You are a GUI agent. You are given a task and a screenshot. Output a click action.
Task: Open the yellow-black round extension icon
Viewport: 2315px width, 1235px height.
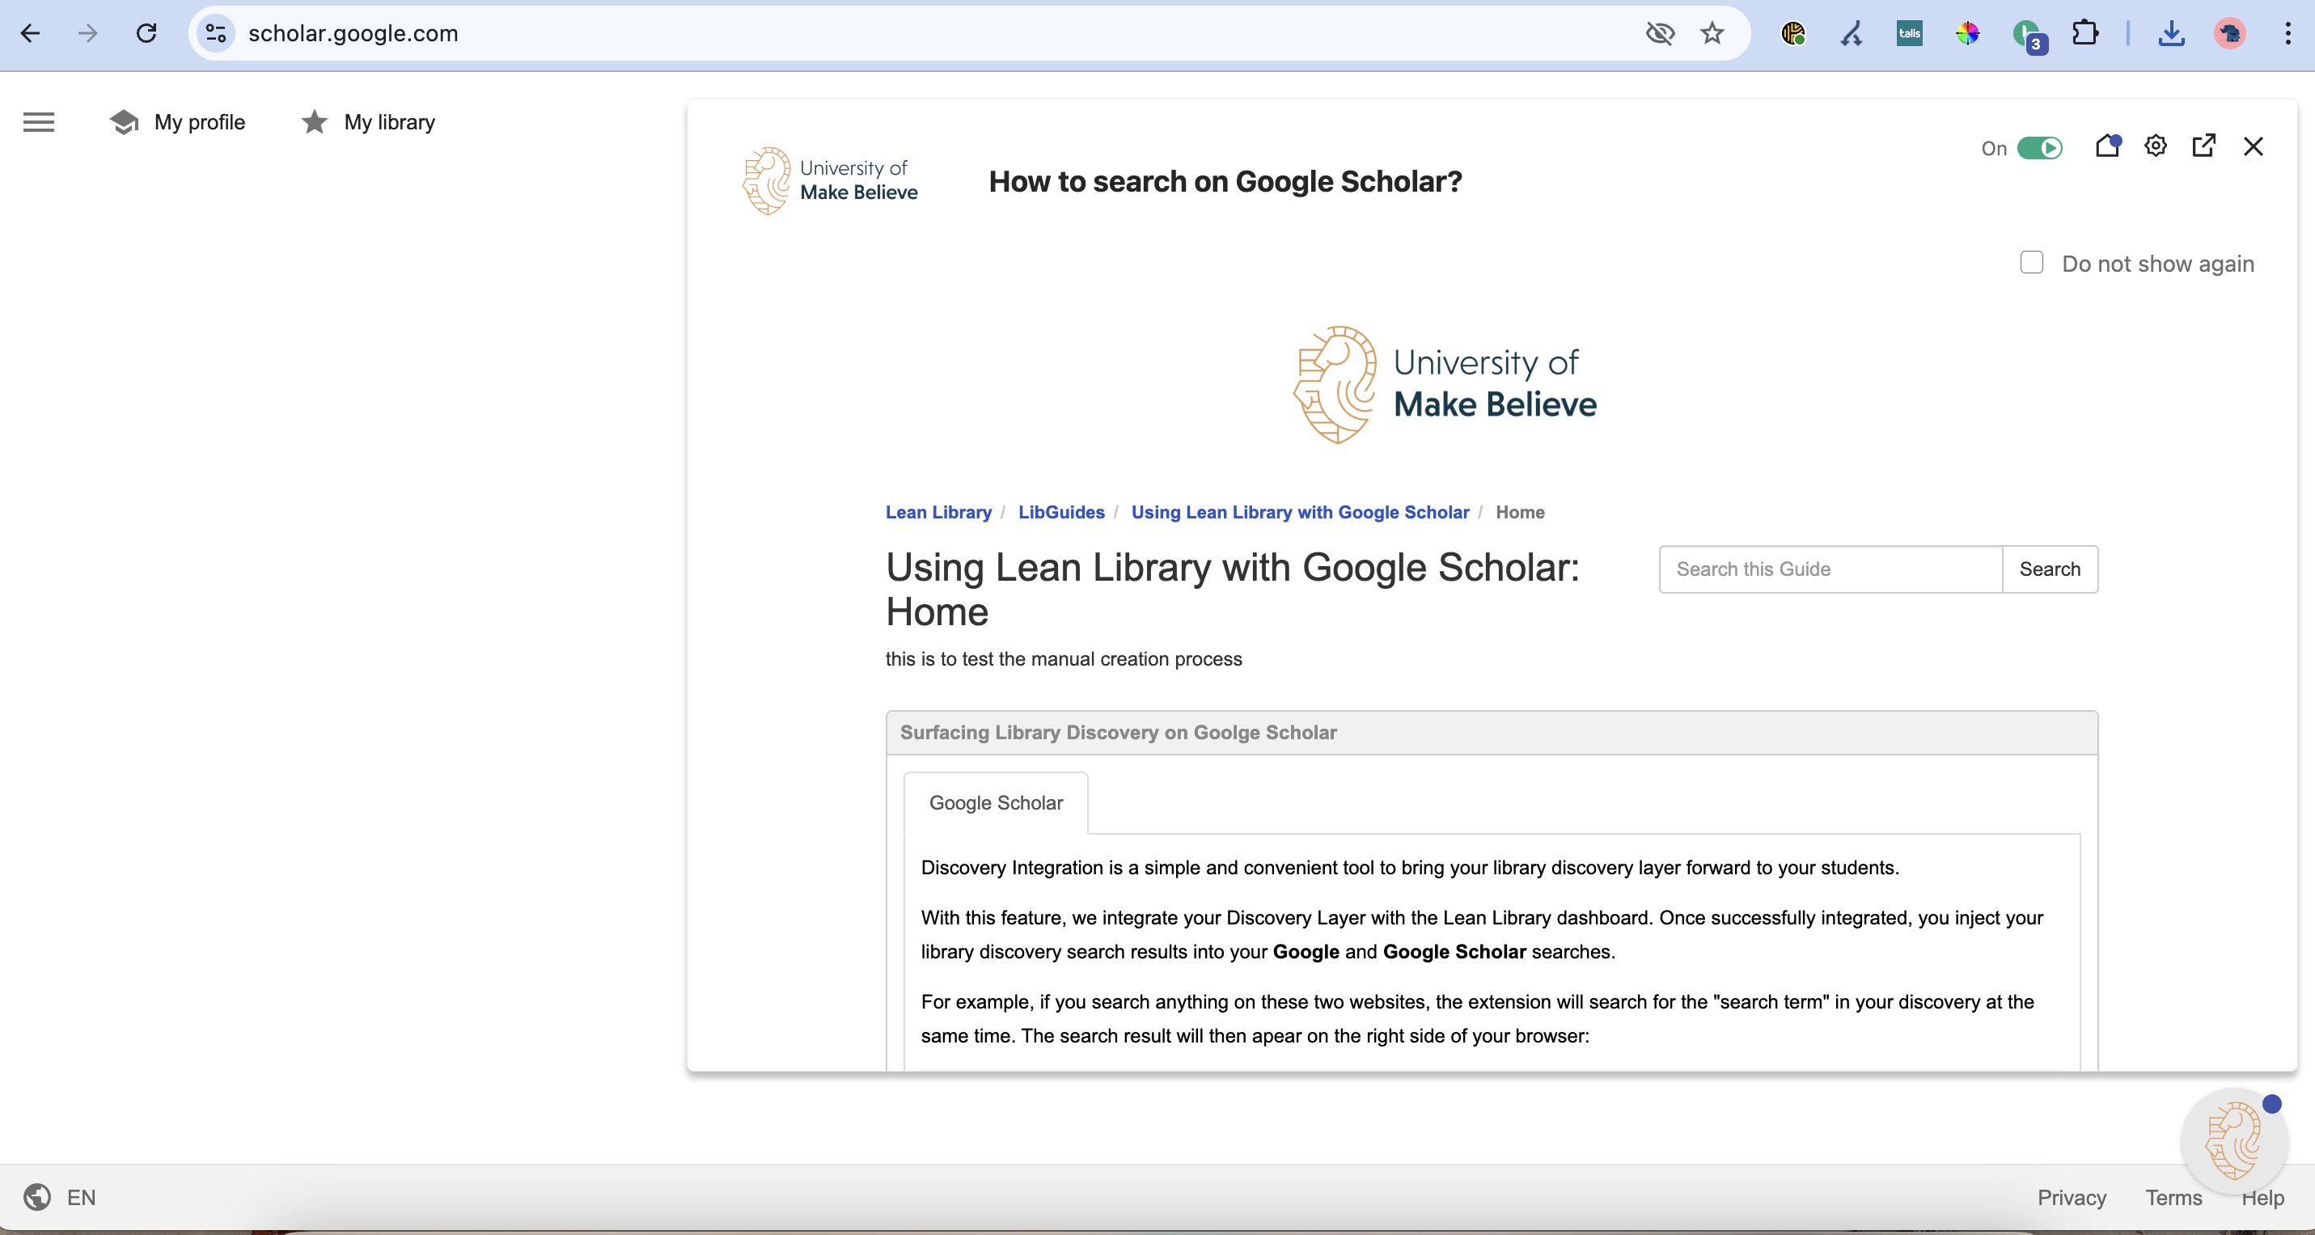coord(1792,33)
